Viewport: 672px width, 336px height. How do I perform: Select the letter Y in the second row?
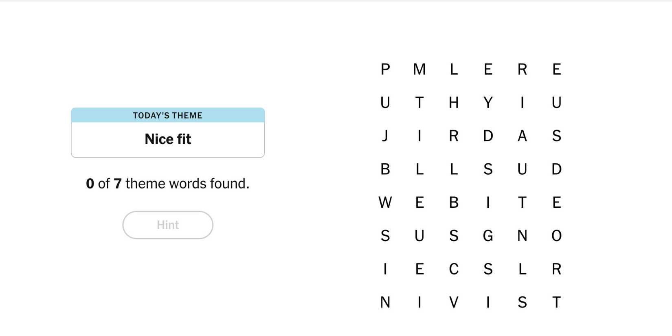coord(488,103)
